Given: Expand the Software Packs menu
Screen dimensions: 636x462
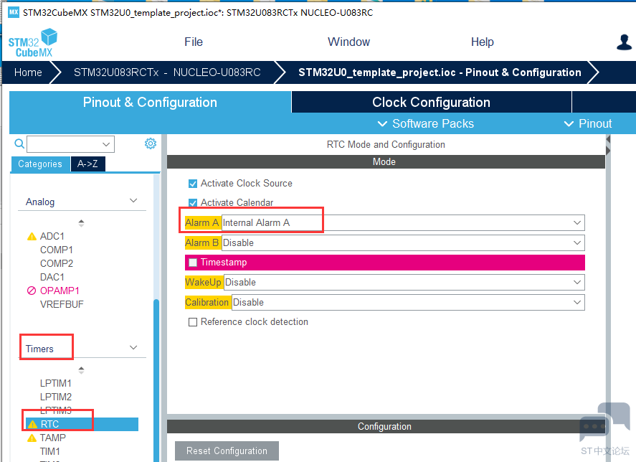Looking at the screenshot, I should tap(425, 123).
